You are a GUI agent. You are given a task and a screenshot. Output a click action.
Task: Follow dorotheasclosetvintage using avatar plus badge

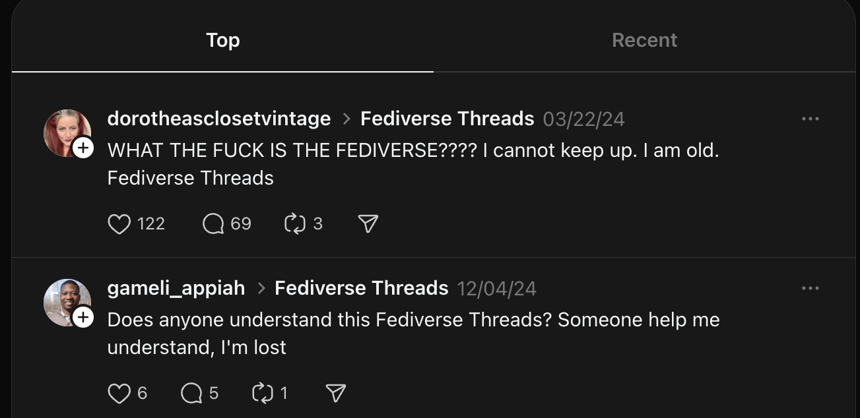pos(83,148)
